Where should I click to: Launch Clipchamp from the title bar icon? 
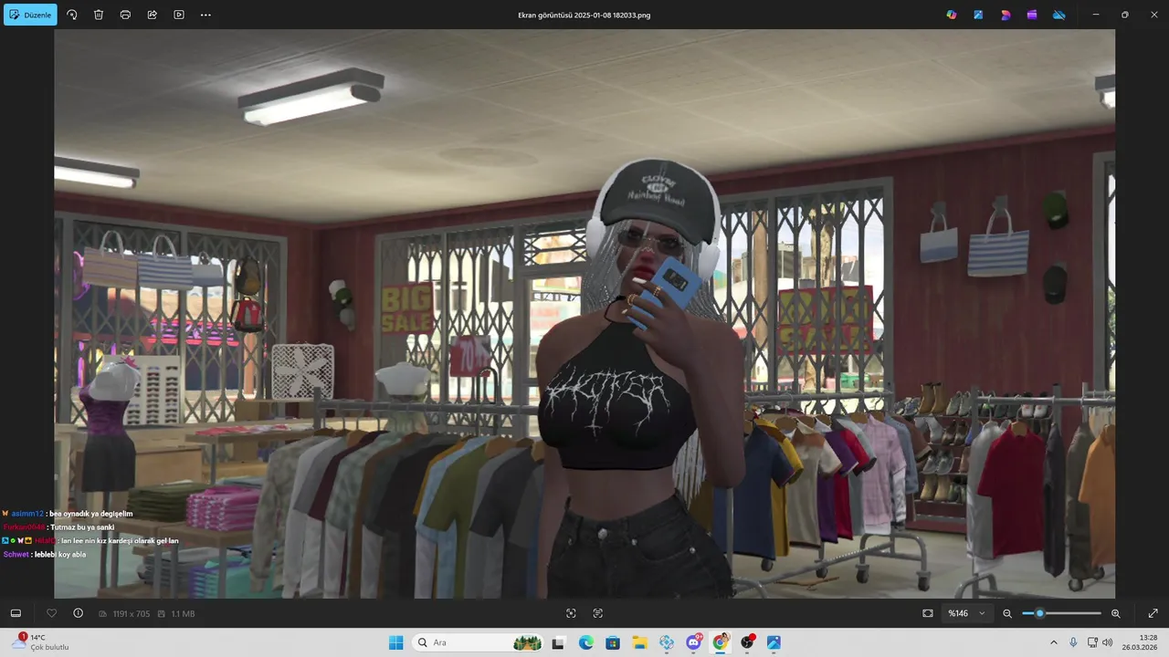(x=1006, y=15)
